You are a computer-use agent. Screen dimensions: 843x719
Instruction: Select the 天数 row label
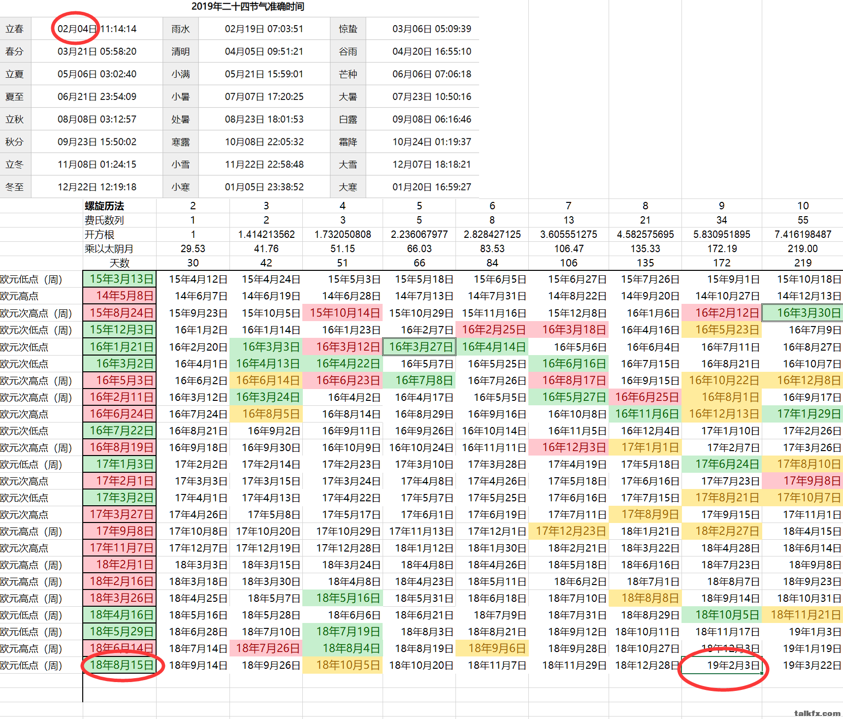tap(119, 263)
